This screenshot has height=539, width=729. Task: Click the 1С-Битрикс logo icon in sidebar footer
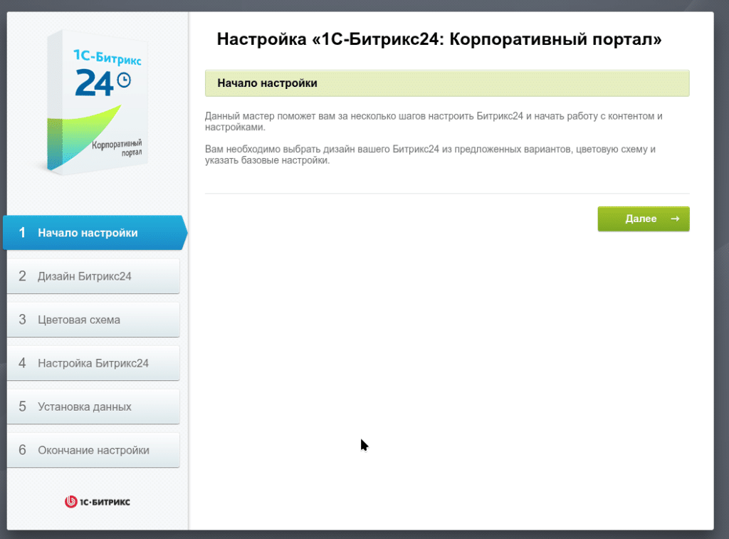[x=71, y=501]
